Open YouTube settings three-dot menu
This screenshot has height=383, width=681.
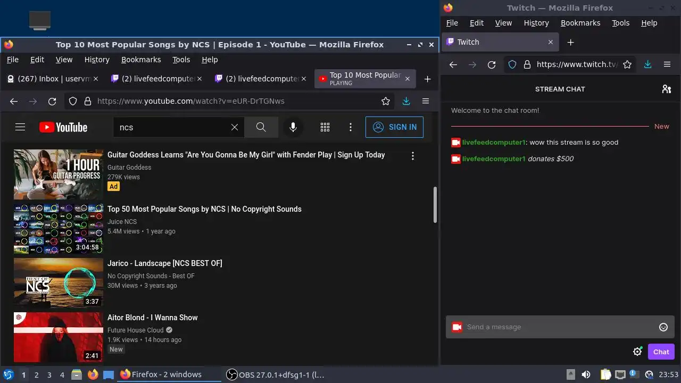(351, 127)
